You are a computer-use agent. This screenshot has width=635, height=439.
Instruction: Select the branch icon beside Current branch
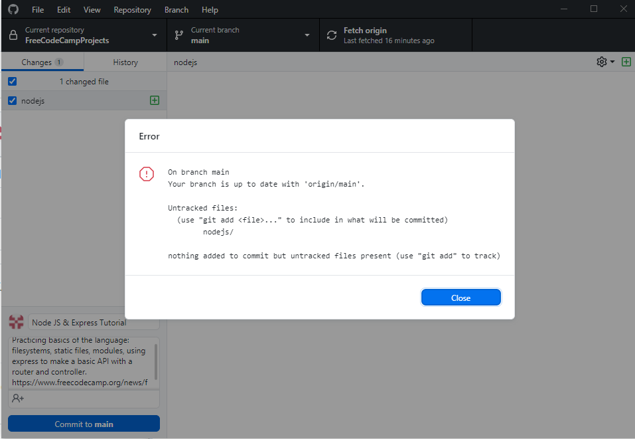click(177, 35)
